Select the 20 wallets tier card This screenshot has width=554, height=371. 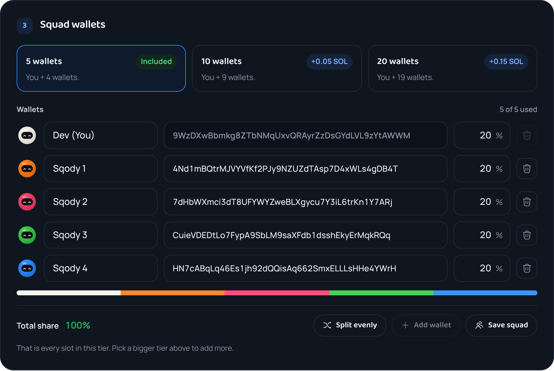[453, 68]
